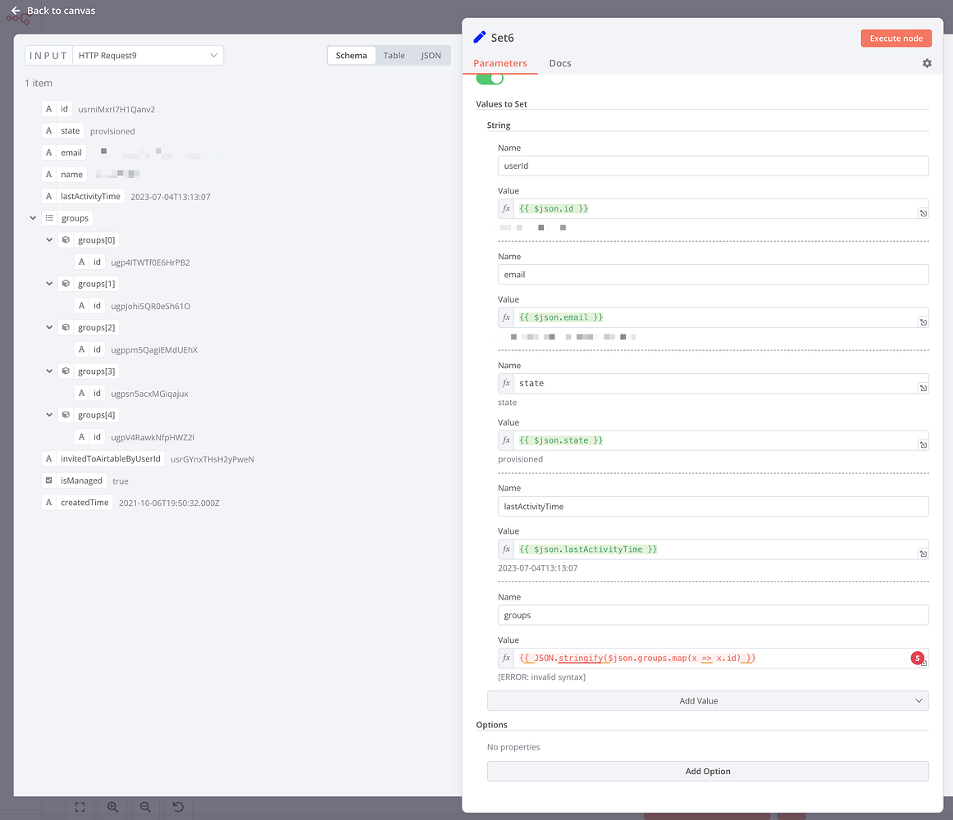This screenshot has width=953, height=820.
Task: Click fx icon of $json.state value
Action: [x=506, y=440]
